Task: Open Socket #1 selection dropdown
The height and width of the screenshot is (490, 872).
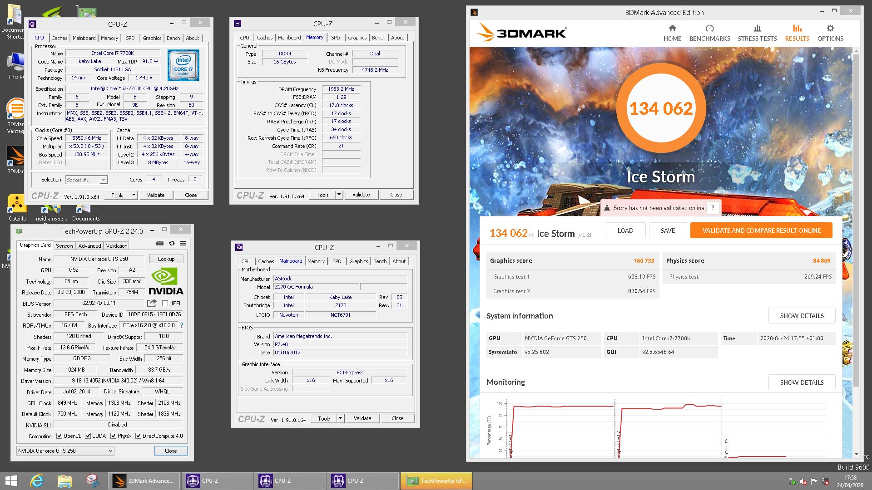Action: (x=86, y=180)
